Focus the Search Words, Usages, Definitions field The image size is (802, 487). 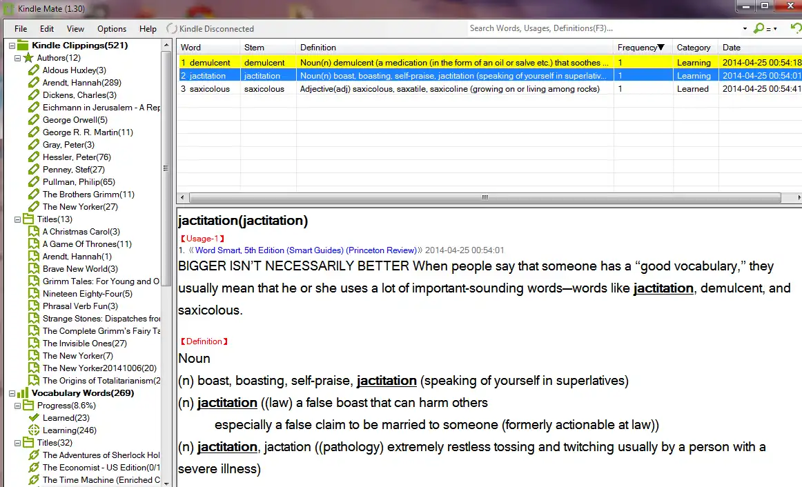click(x=603, y=28)
